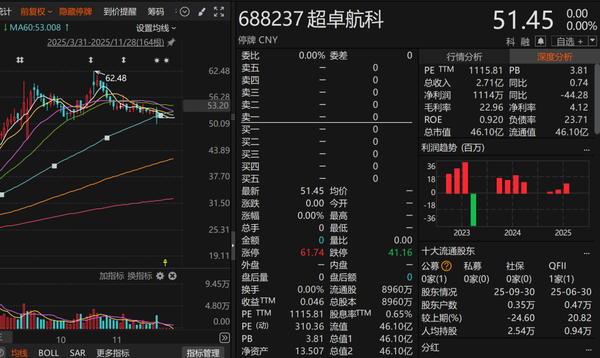Click the 卖一 sell-one order row
600x358 pixels.
click(x=327, y=117)
